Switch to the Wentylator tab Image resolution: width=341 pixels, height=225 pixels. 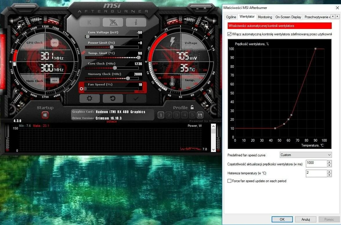(247, 17)
